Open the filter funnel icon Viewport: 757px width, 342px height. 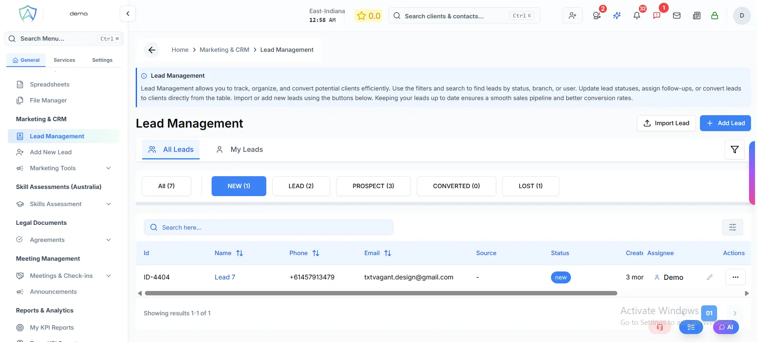point(734,149)
